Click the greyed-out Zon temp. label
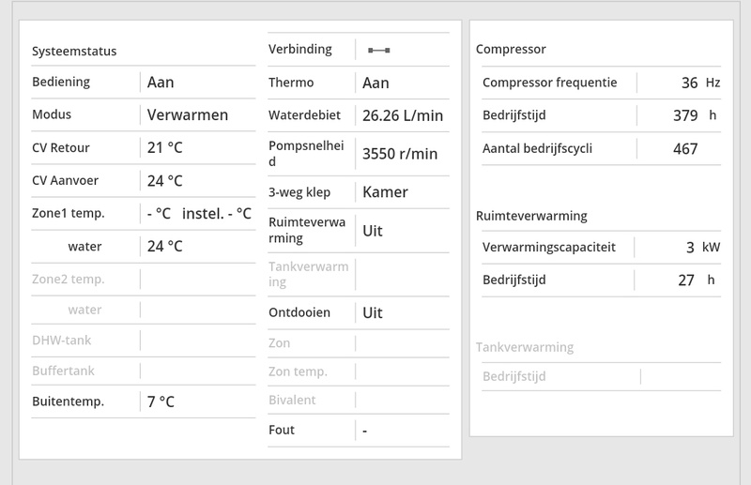Screen dimensions: 751x485 coord(298,371)
